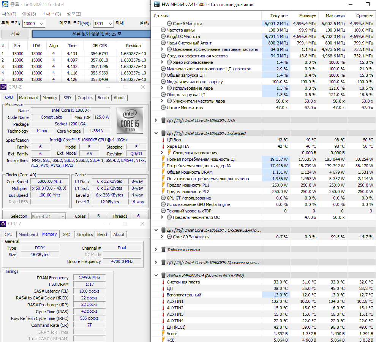This screenshot has height=342, width=376.
Task: Click the 시작 start button in LinX
Action: [16, 34]
